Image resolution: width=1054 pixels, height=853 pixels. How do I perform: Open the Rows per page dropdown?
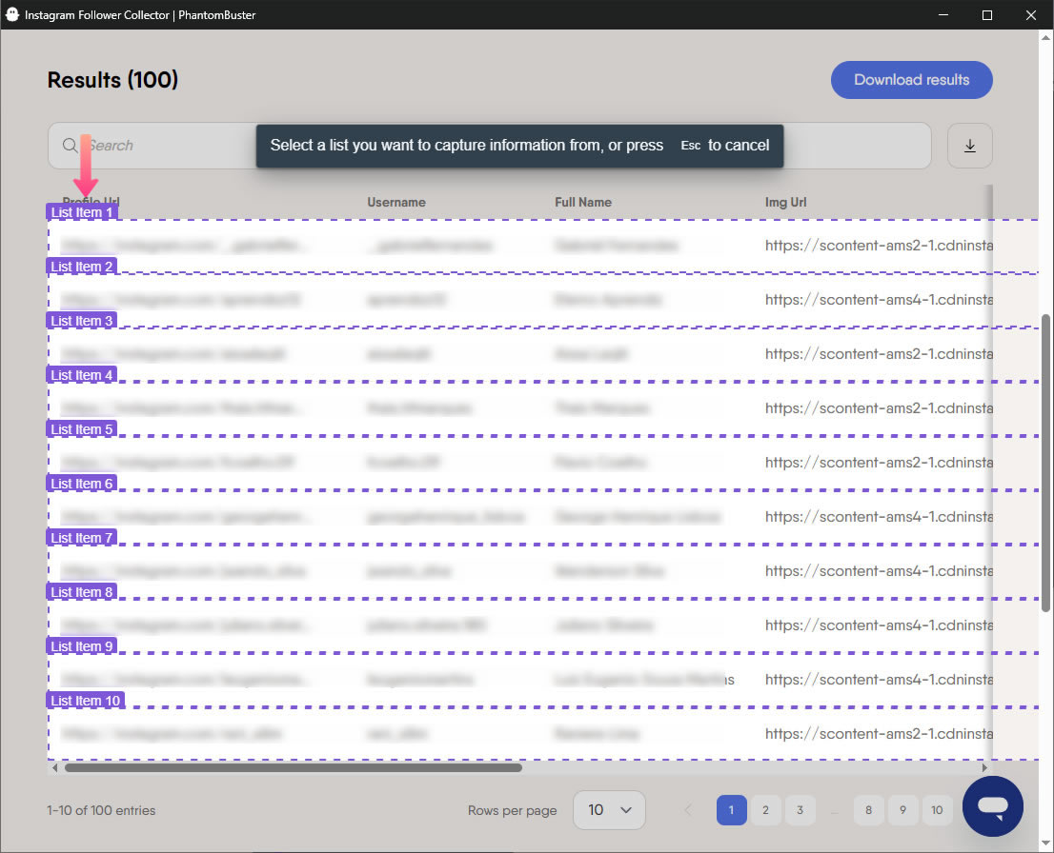pyautogui.click(x=609, y=810)
